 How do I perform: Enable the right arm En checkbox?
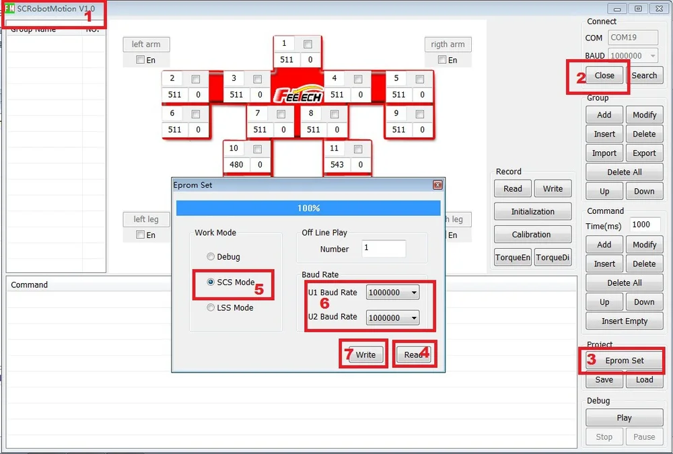[442, 60]
